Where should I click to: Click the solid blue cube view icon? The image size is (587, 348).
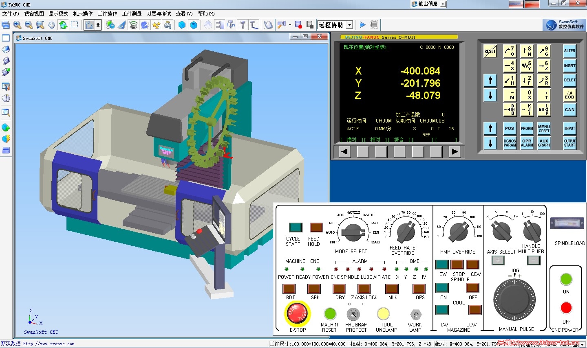coord(182,25)
